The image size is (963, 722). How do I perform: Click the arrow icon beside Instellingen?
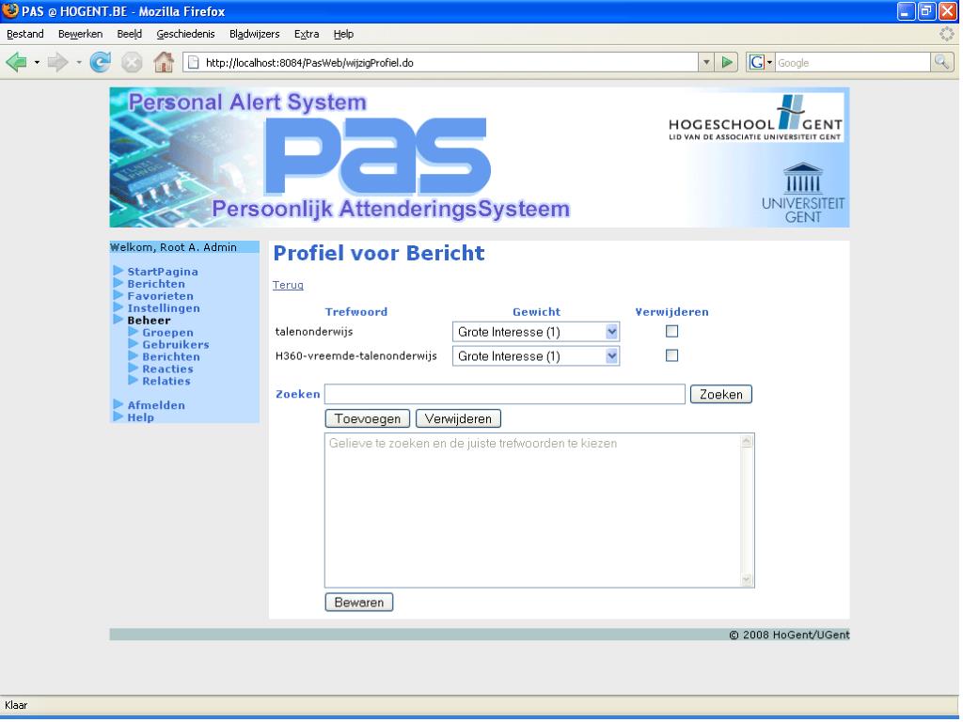coord(118,307)
